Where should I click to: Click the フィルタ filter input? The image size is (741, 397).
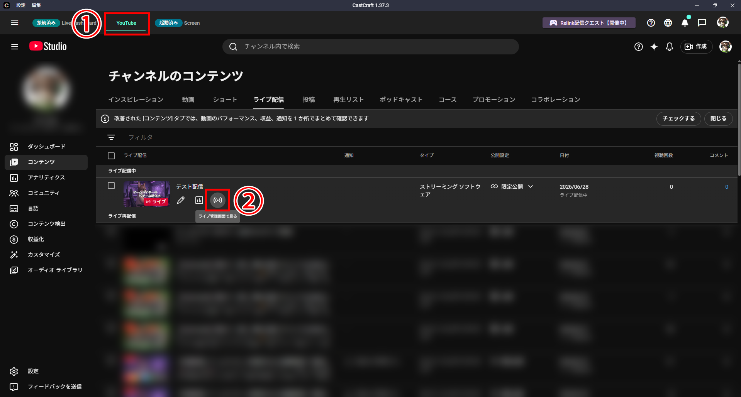click(141, 137)
